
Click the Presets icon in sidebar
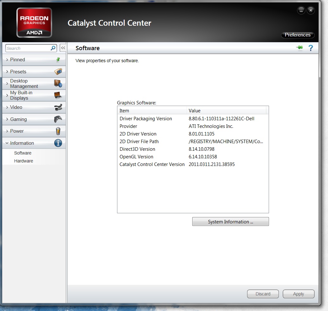tap(58, 72)
